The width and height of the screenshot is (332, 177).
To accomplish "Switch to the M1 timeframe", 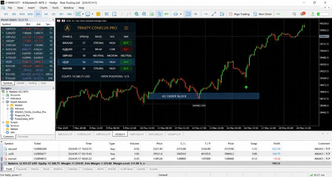I will (x=6, y=14).
